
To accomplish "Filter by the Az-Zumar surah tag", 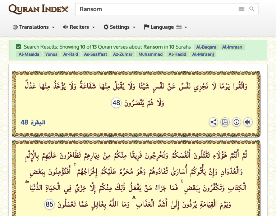I will point(123,54).
